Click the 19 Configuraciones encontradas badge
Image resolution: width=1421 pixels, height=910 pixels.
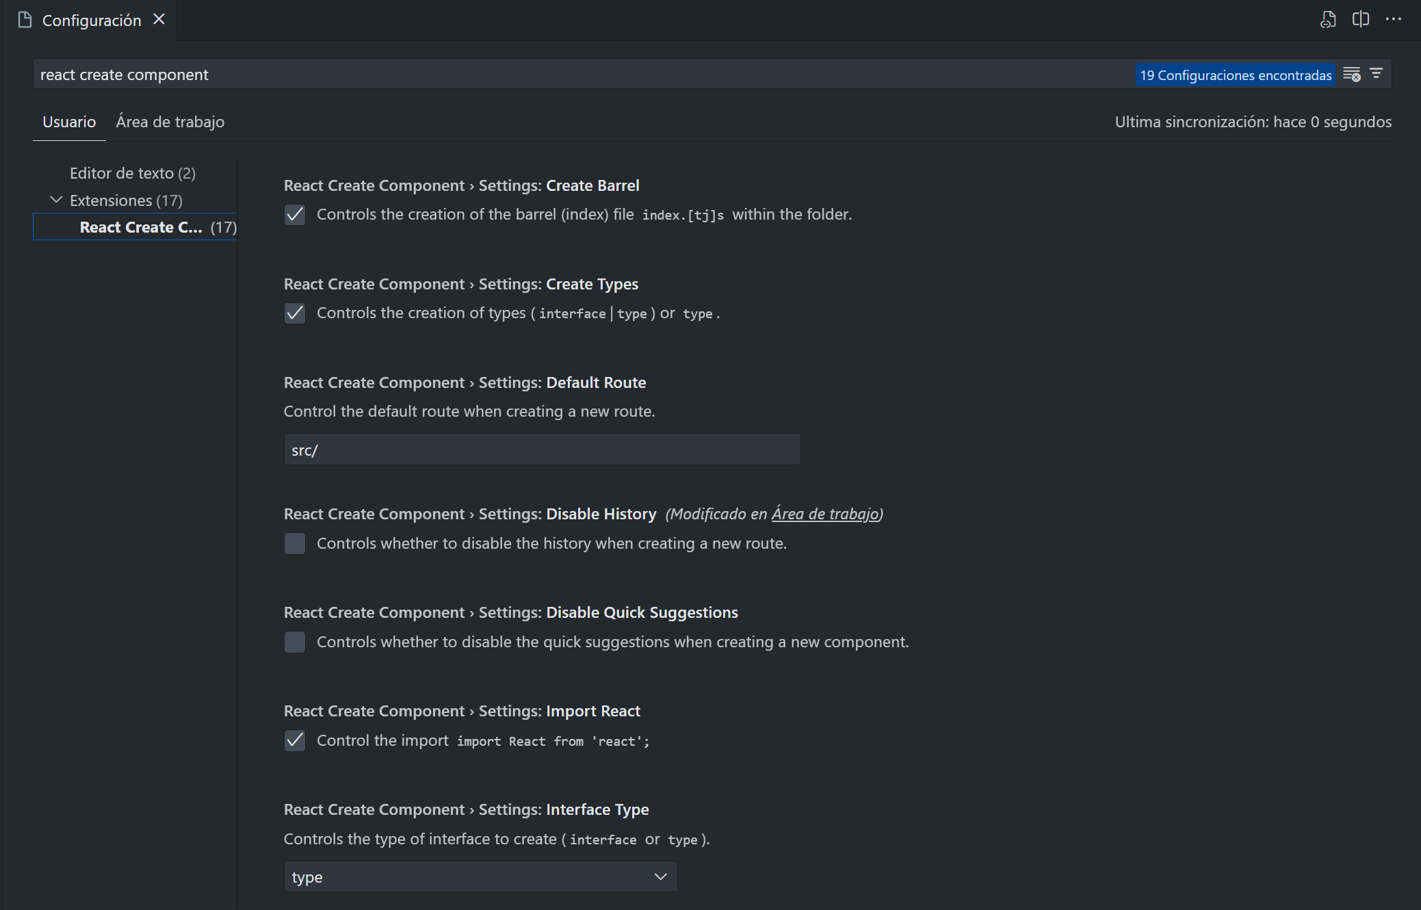coord(1236,75)
